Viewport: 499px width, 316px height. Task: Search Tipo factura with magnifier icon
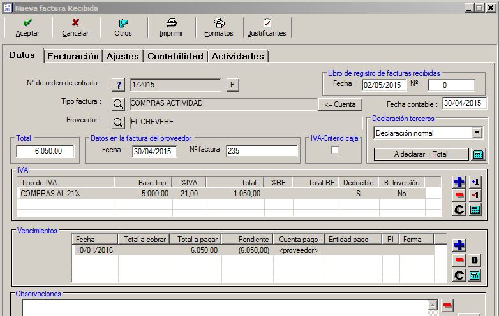(118, 104)
